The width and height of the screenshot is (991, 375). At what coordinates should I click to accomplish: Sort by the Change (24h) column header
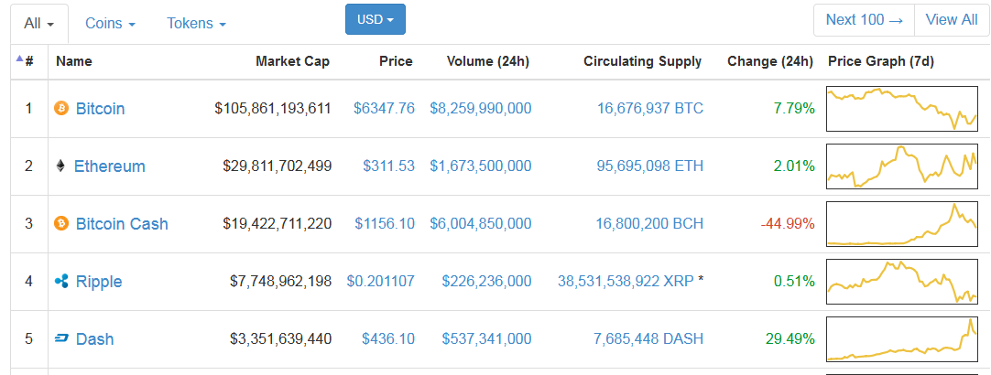click(x=770, y=61)
